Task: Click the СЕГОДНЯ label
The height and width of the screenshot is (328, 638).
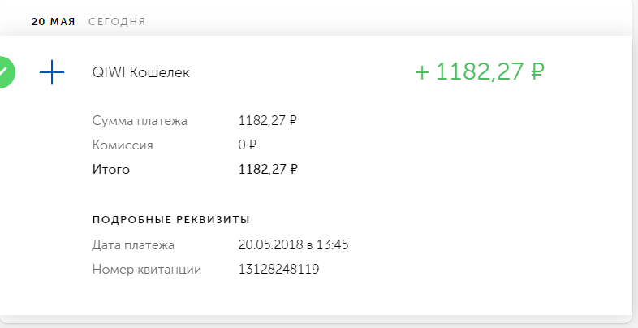Action: coord(117,22)
